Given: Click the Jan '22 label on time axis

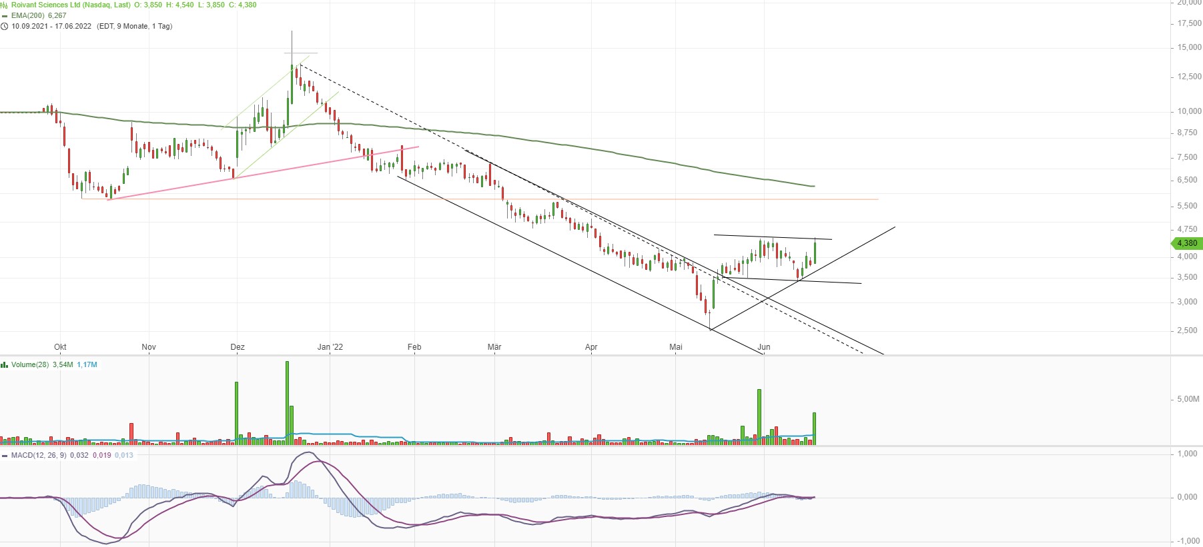Looking at the screenshot, I should tap(330, 347).
